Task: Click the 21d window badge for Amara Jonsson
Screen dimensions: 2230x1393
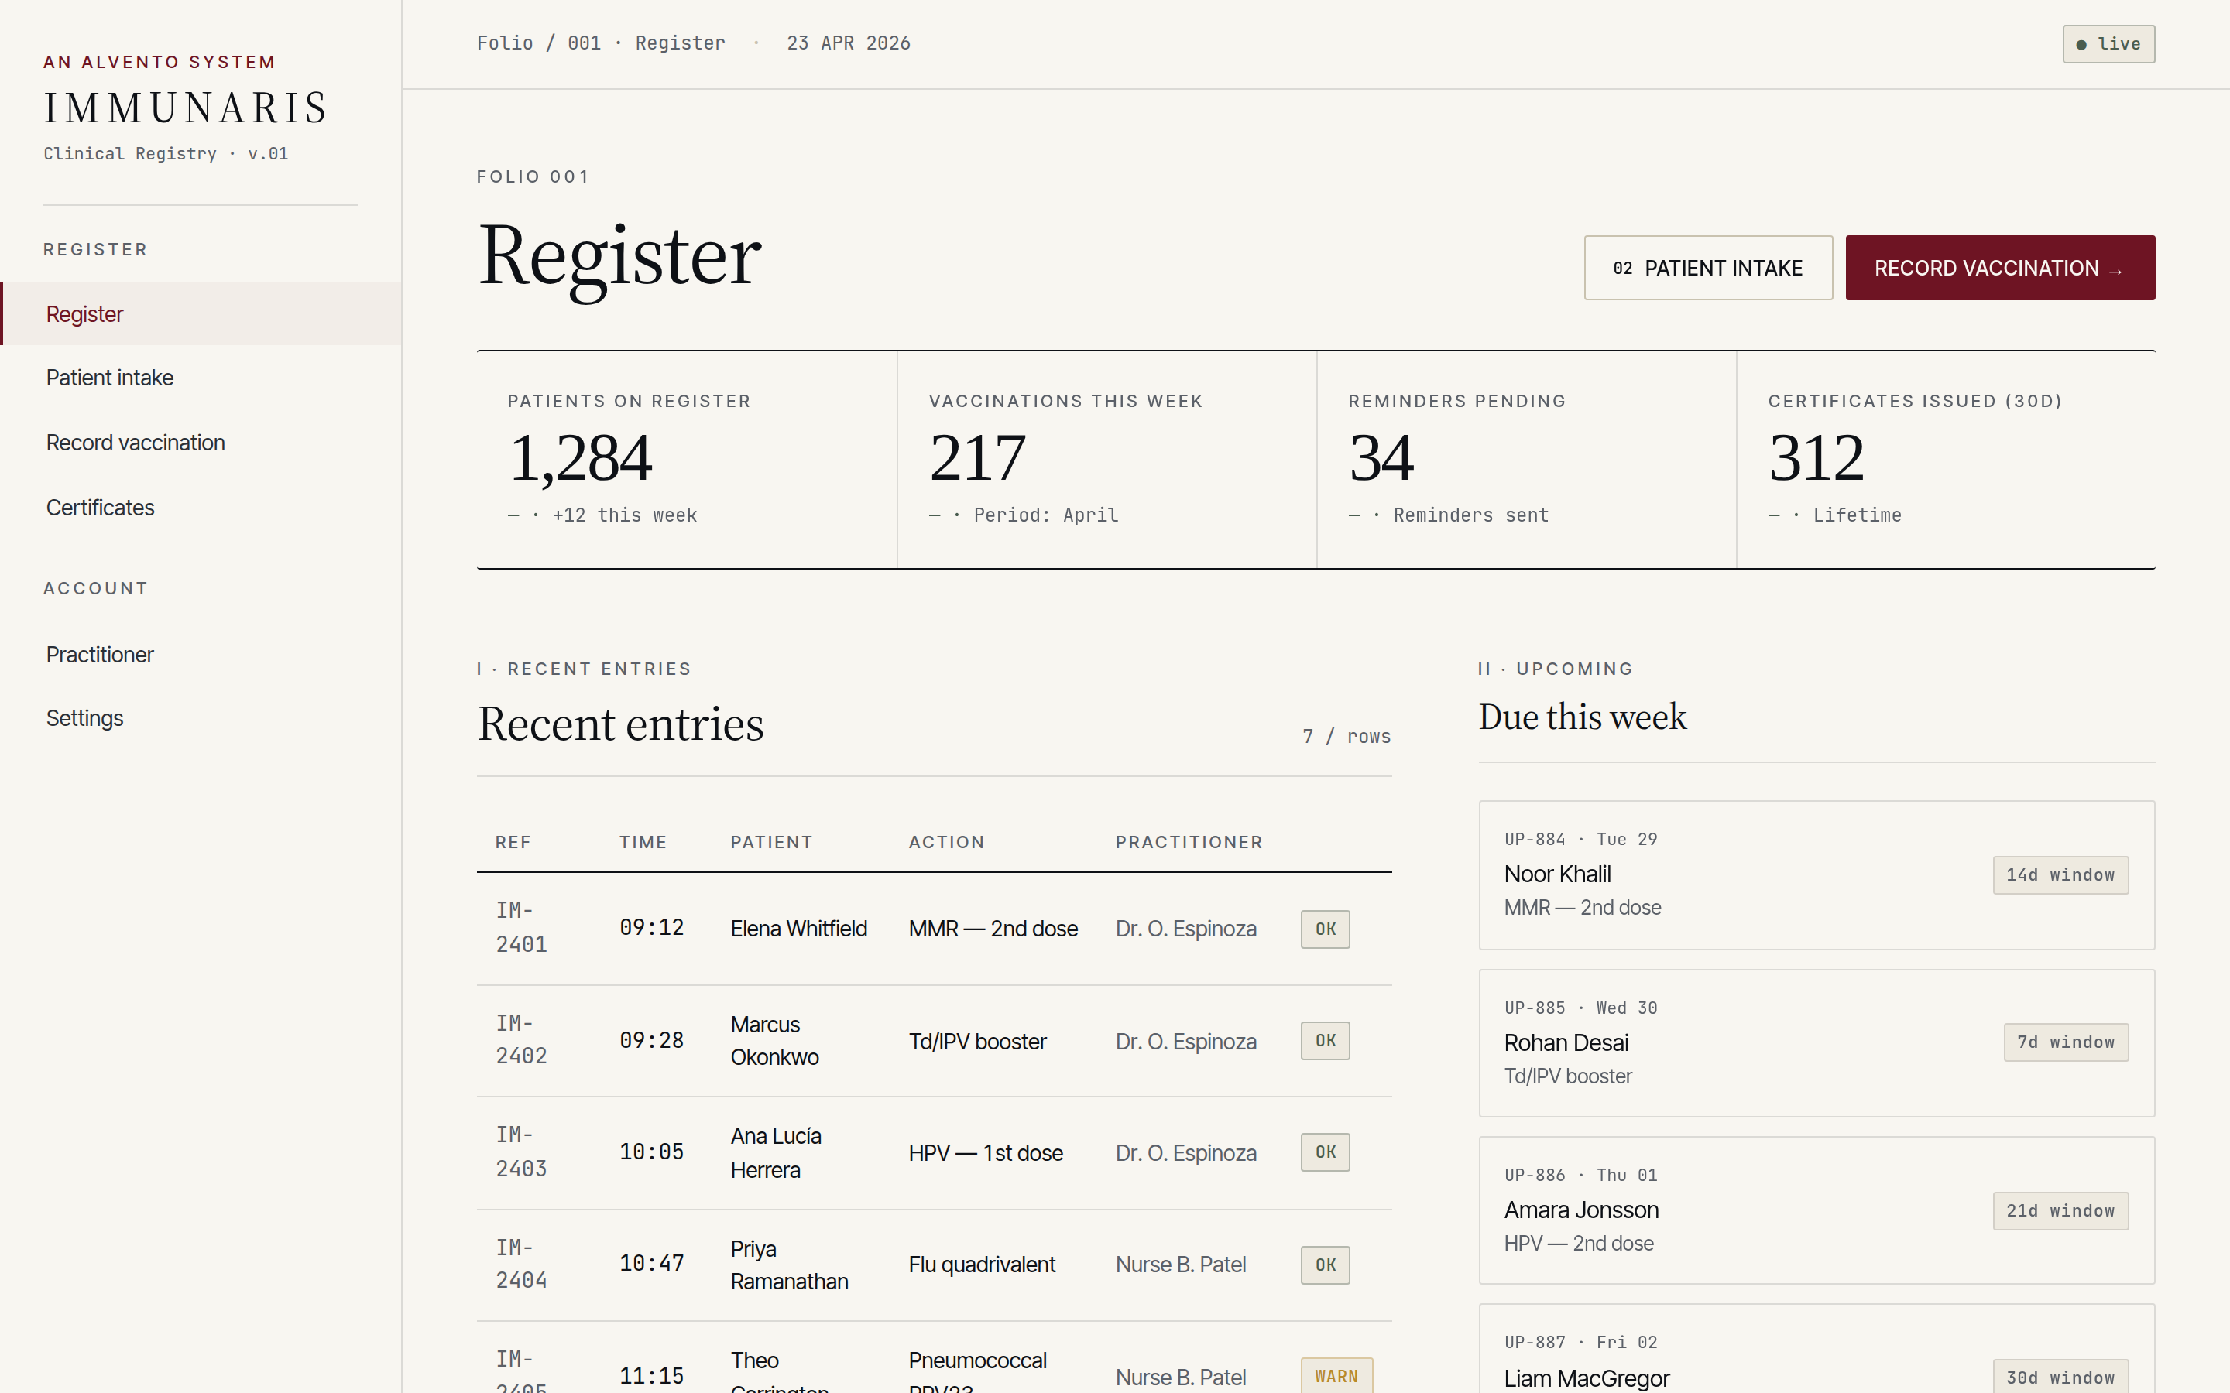Action: [x=2060, y=1210]
